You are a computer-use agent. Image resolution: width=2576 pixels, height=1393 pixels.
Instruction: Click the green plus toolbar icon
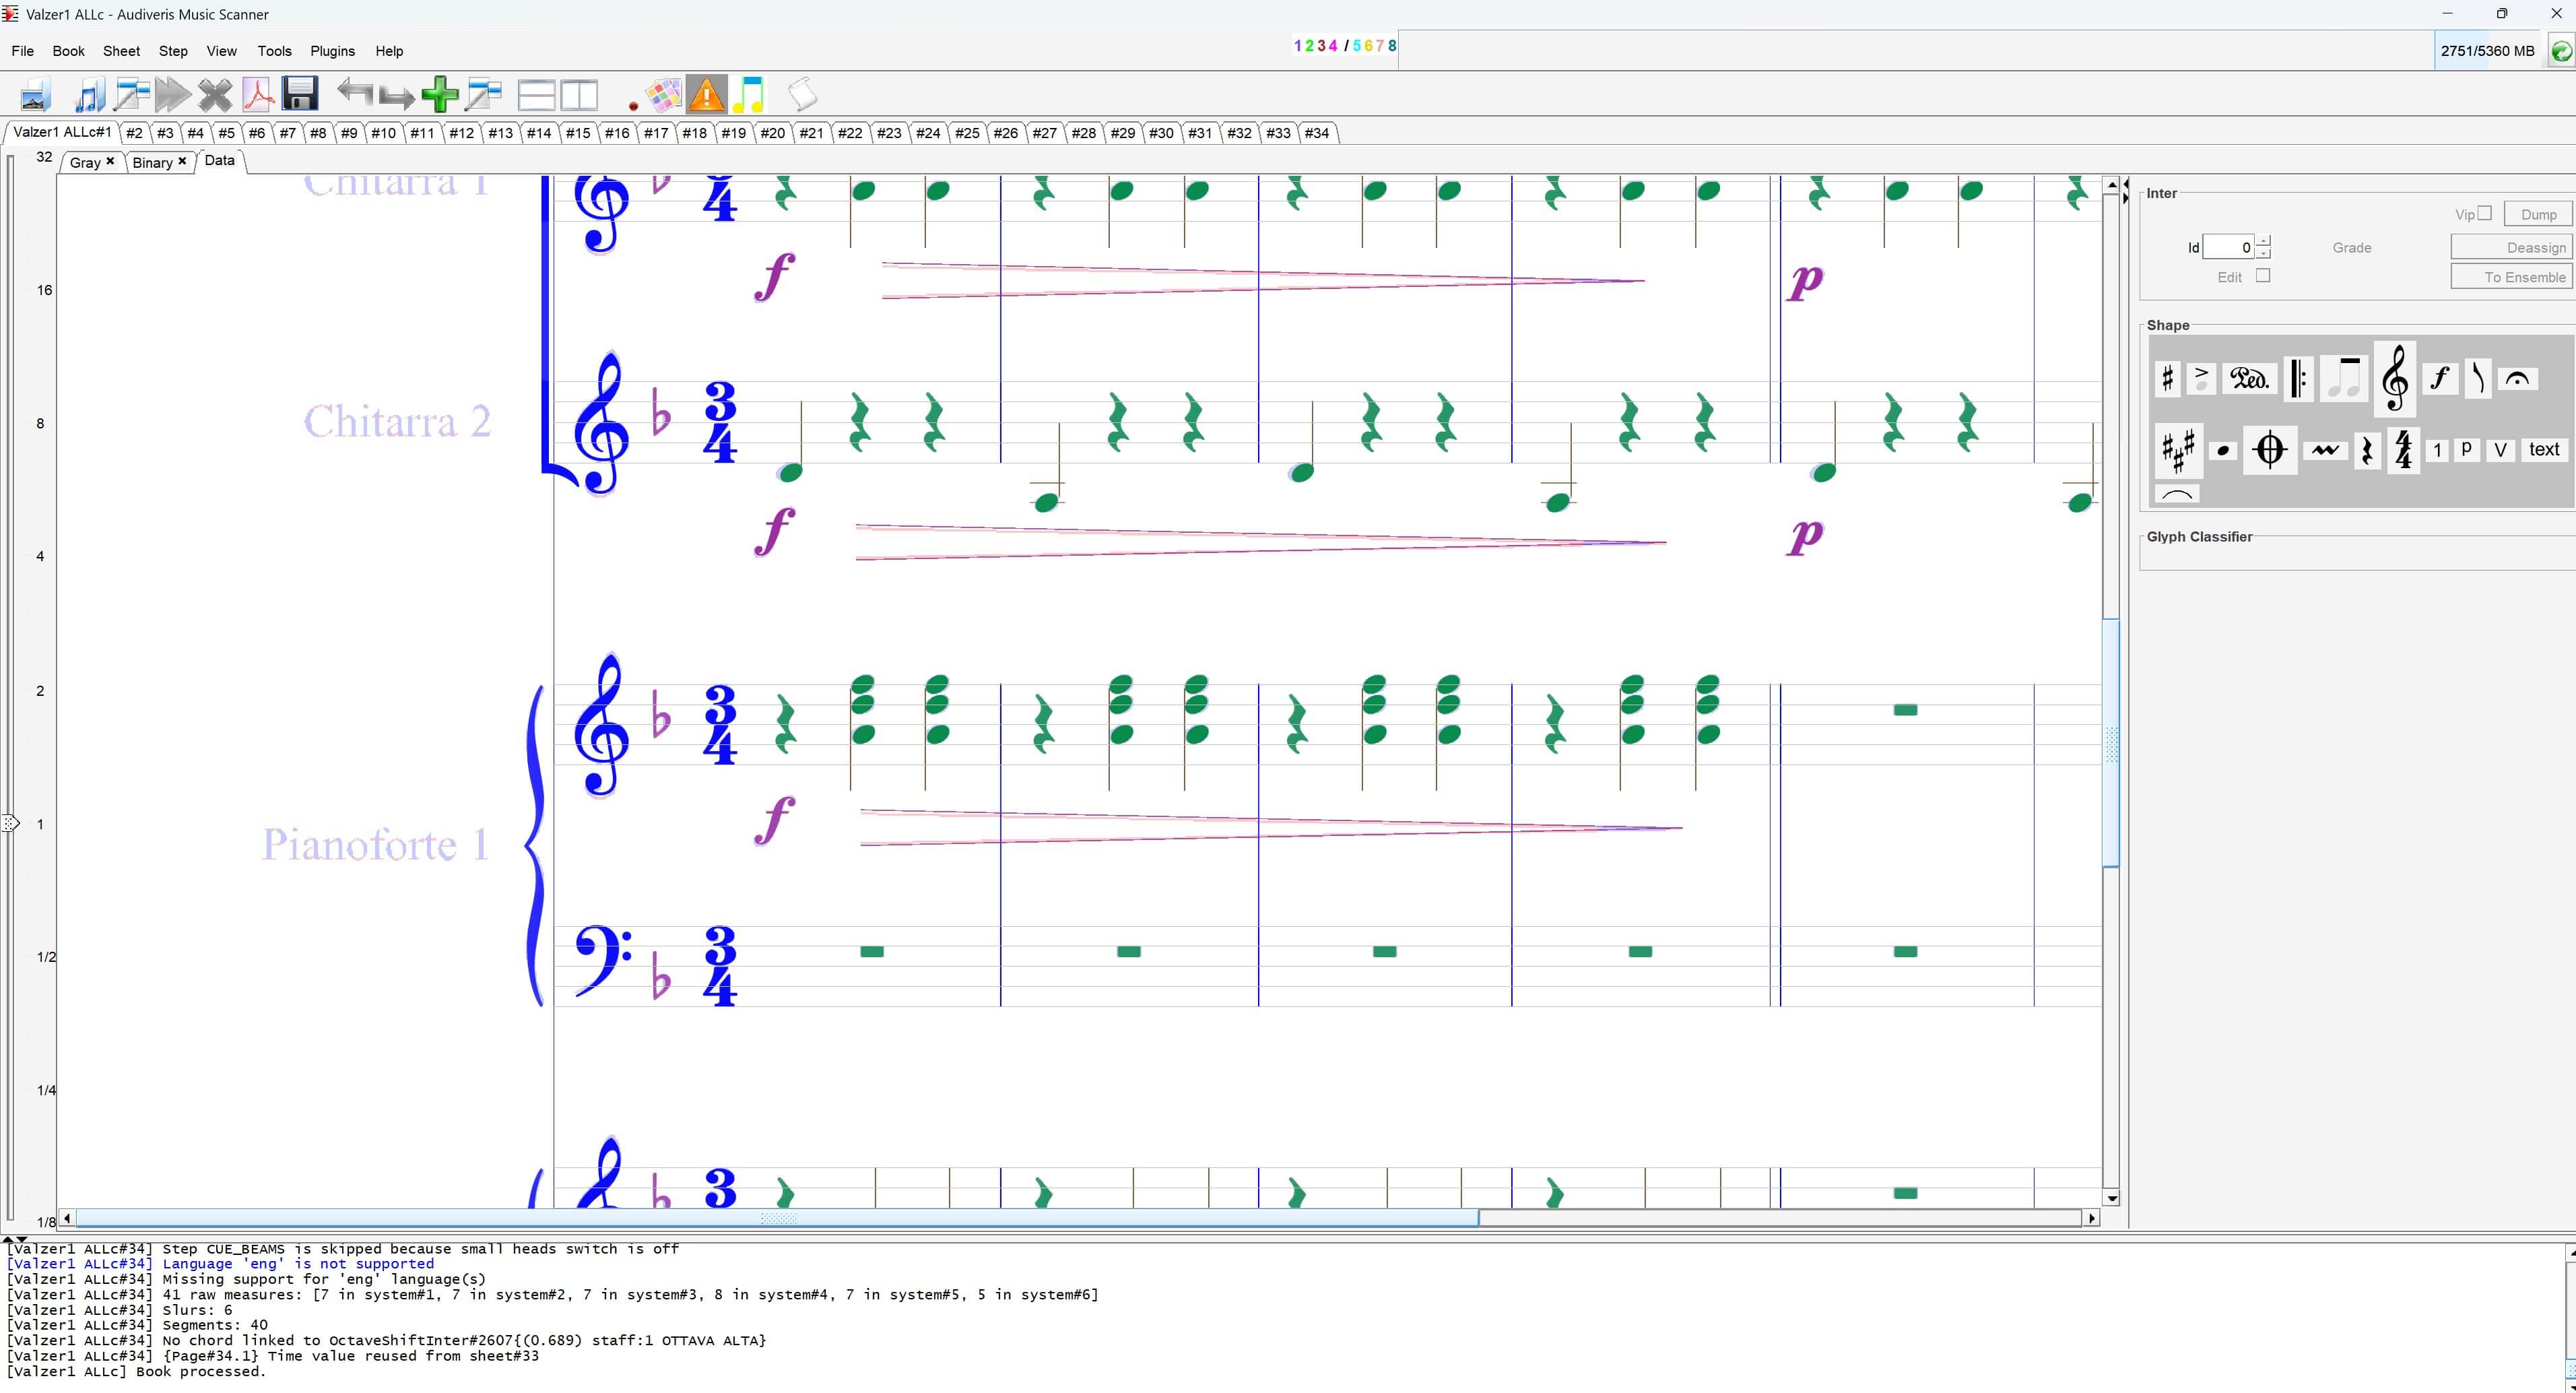click(x=440, y=95)
